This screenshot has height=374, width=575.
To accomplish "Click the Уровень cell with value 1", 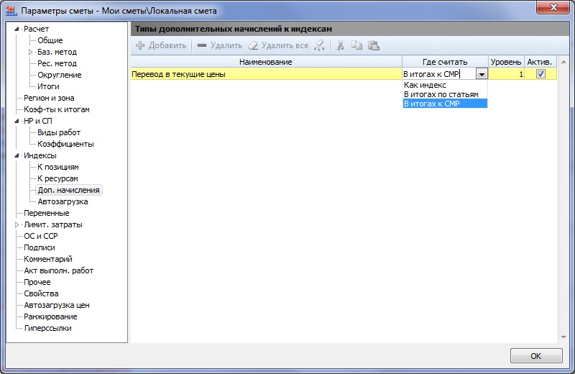I will 506,74.
